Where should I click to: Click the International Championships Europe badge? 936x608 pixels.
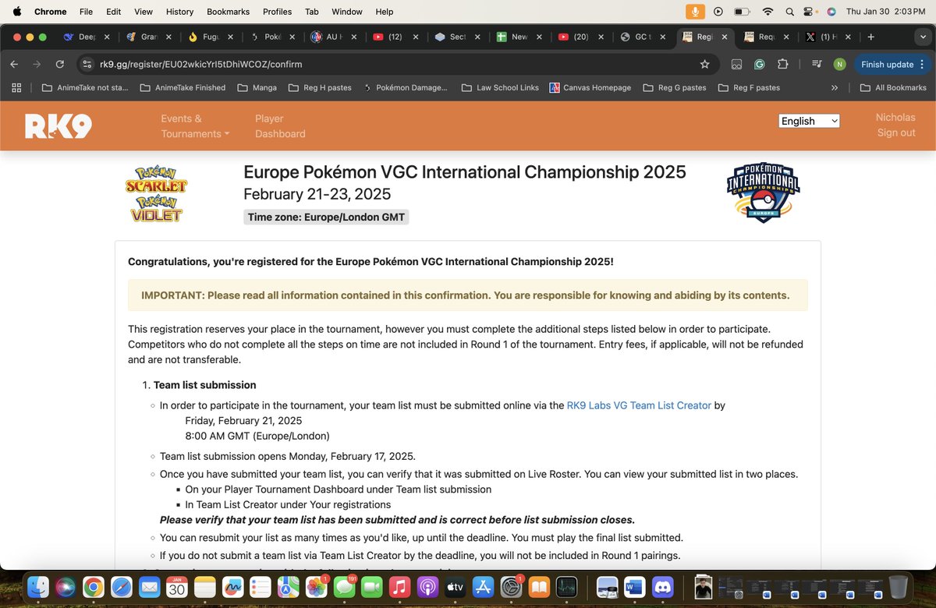[x=763, y=192]
